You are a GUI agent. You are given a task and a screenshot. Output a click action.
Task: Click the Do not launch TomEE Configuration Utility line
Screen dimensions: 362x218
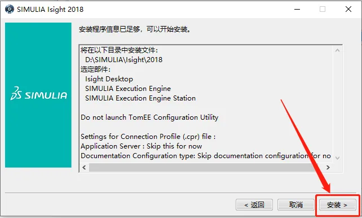tap(149, 117)
